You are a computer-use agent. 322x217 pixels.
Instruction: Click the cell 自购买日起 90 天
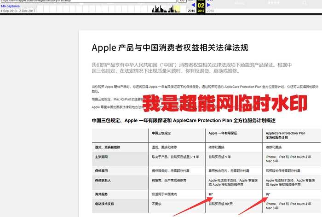coord(220,204)
